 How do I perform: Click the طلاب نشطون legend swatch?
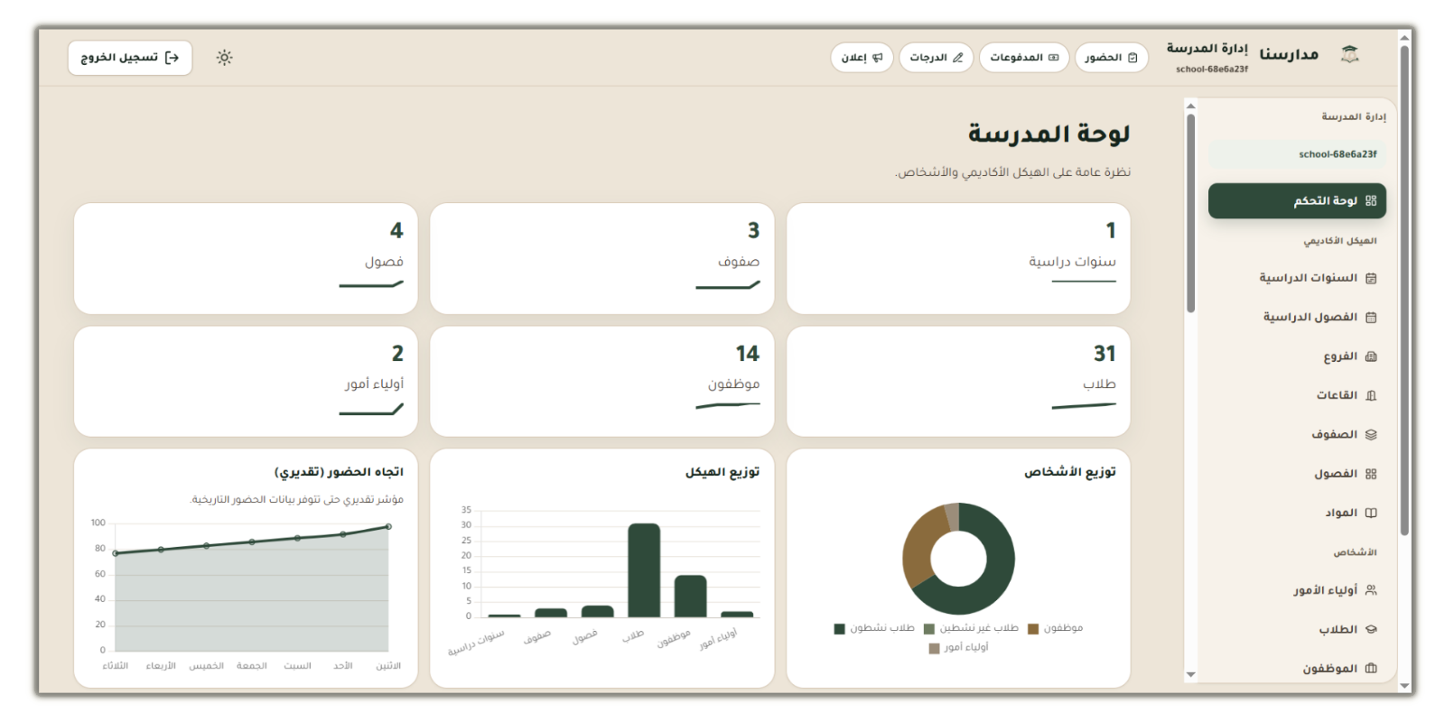[839, 628]
